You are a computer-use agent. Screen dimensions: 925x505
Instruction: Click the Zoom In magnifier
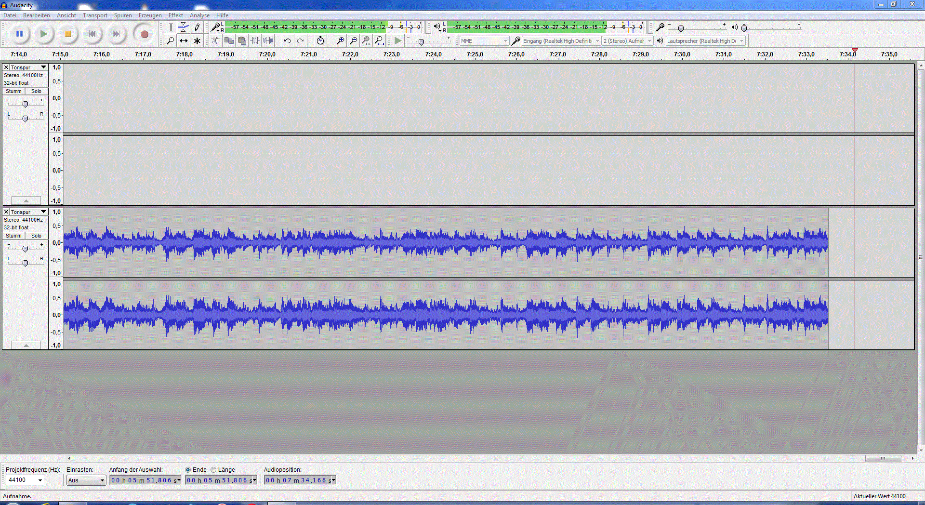pos(340,41)
